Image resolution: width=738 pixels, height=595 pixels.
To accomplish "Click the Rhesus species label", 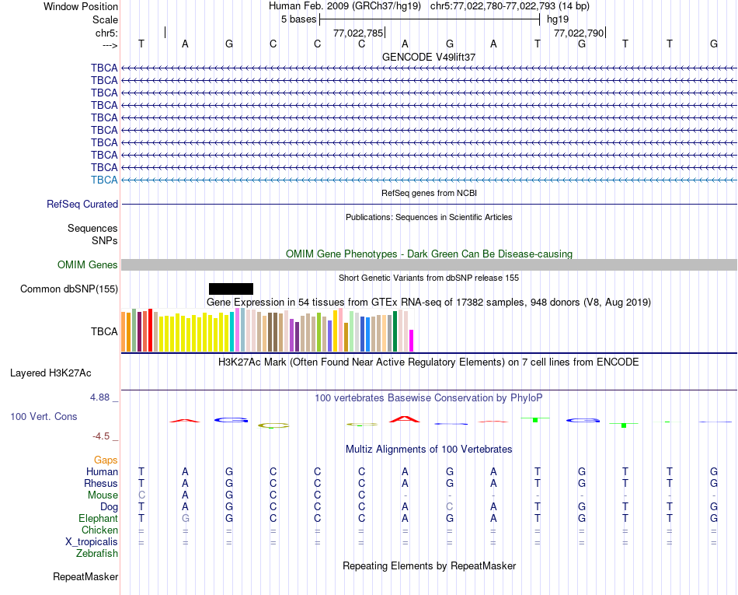I will click(101, 483).
